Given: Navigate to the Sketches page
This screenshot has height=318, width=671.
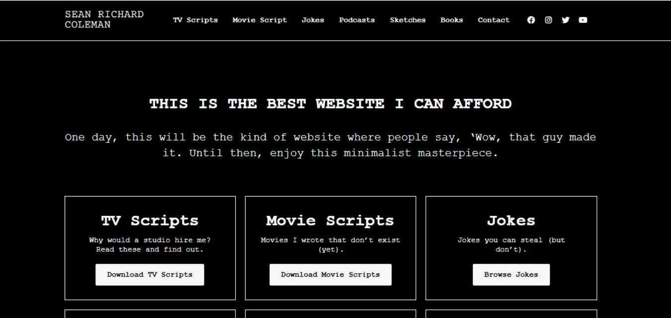Looking at the screenshot, I should coord(408,20).
